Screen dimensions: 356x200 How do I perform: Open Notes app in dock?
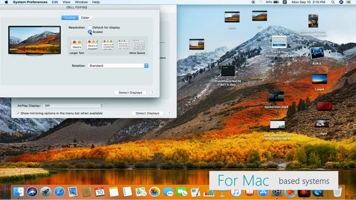click(x=113, y=192)
